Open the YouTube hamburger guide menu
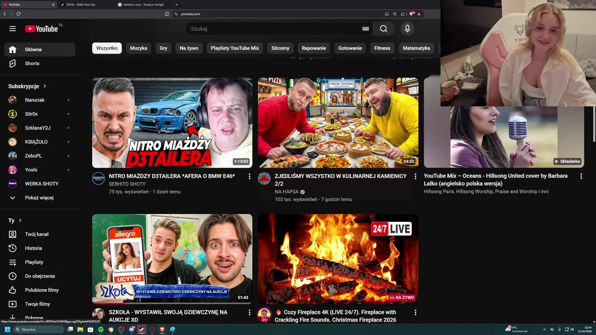596x335 pixels. pyautogui.click(x=13, y=29)
